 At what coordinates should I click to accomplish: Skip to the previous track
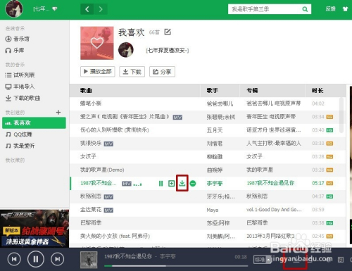pyautogui.click(x=14, y=259)
